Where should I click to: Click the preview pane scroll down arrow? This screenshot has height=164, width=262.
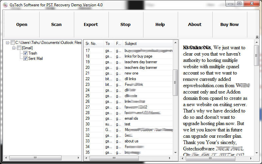pos(257,153)
